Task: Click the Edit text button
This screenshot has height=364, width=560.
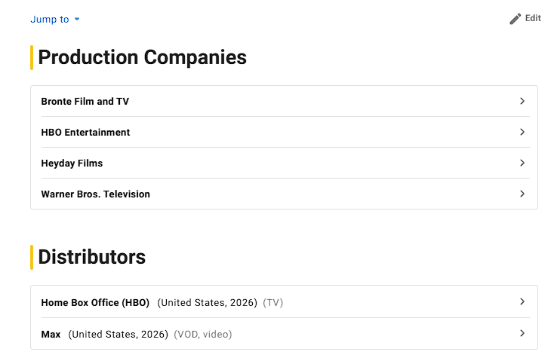Action: click(x=533, y=18)
